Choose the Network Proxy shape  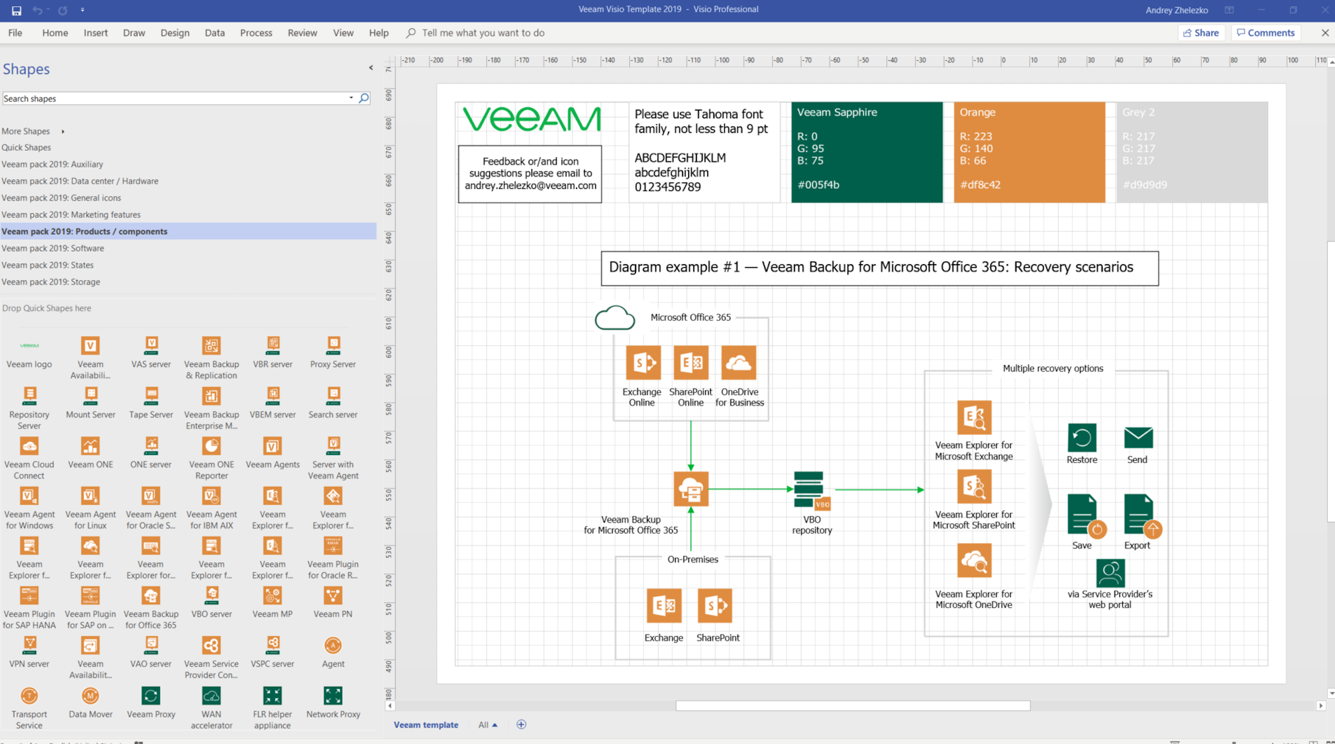point(332,696)
